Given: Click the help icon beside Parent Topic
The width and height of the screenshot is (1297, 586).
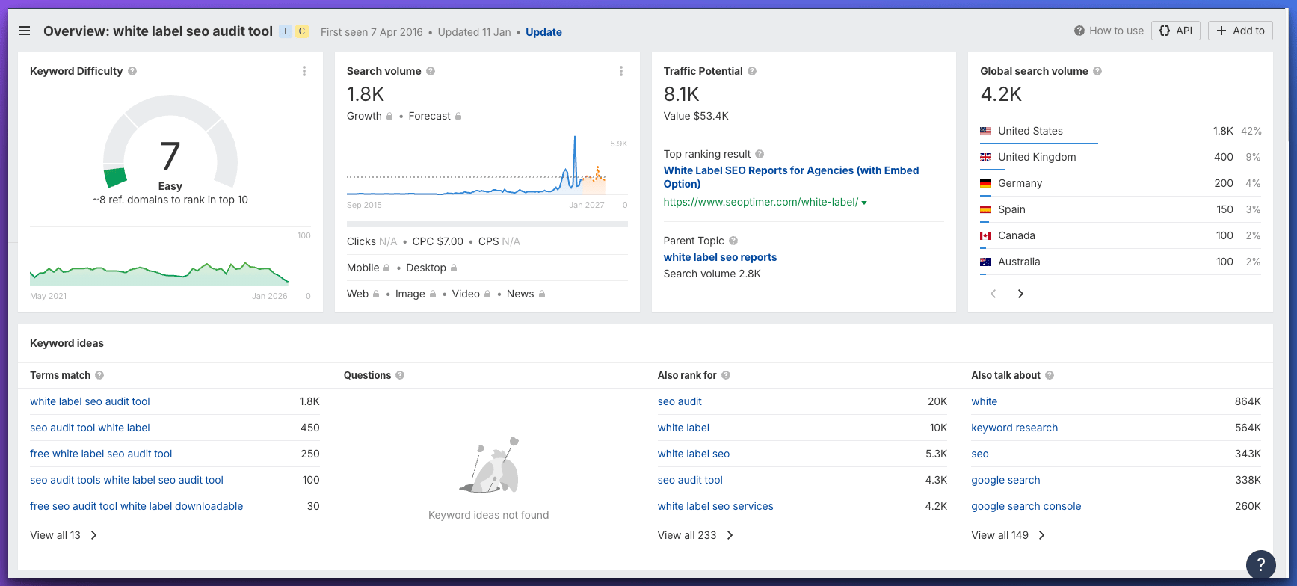Looking at the screenshot, I should (x=733, y=241).
